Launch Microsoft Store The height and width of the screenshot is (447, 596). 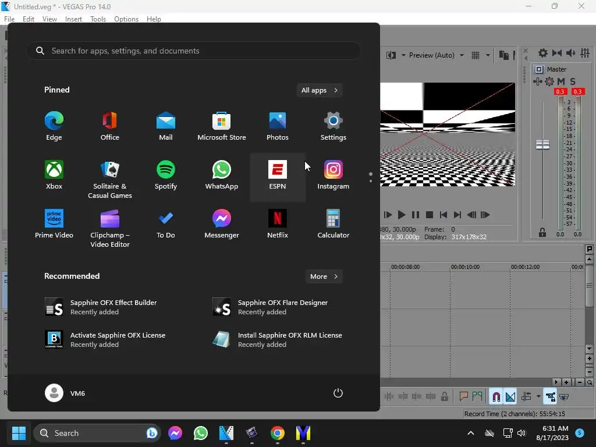(222, 127)
